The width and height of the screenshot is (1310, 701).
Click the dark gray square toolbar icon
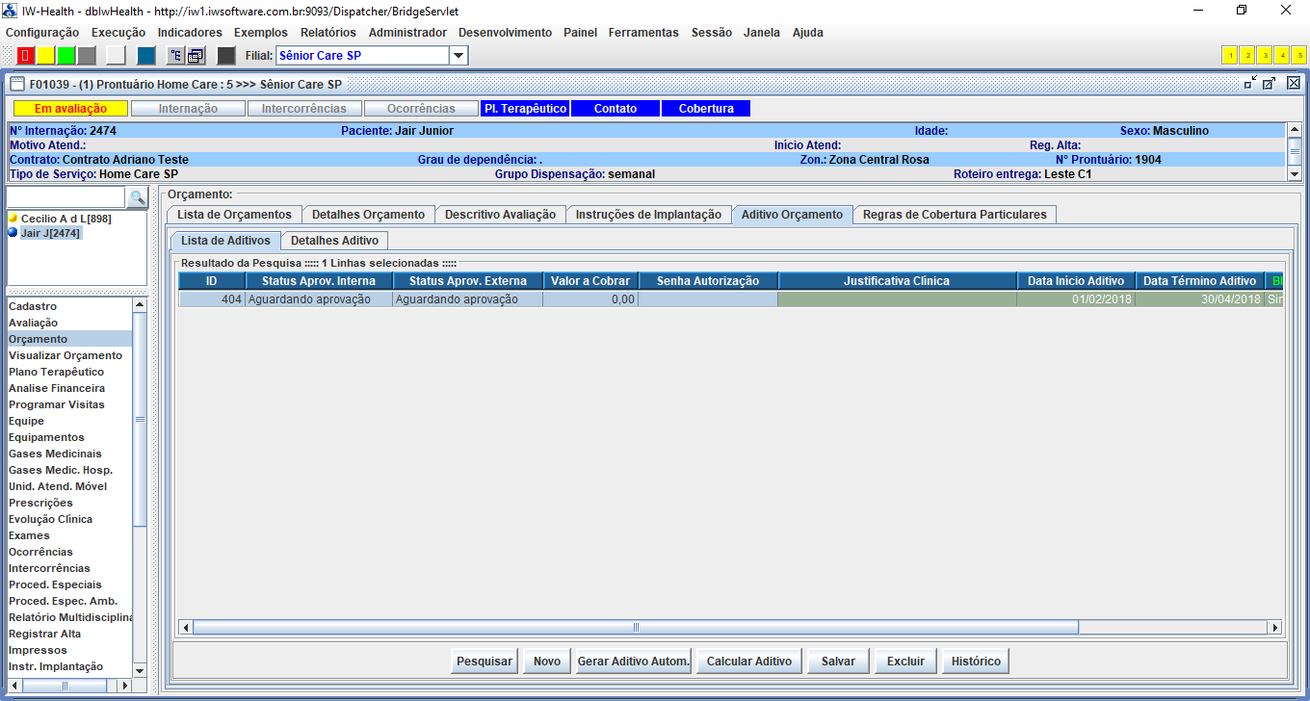[226, 56]
